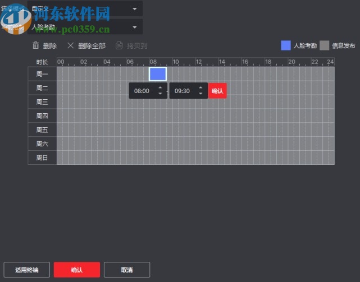Click the trash icon for 删除
360x282 pixels.
pyautogui.click(x=35, y=45)
